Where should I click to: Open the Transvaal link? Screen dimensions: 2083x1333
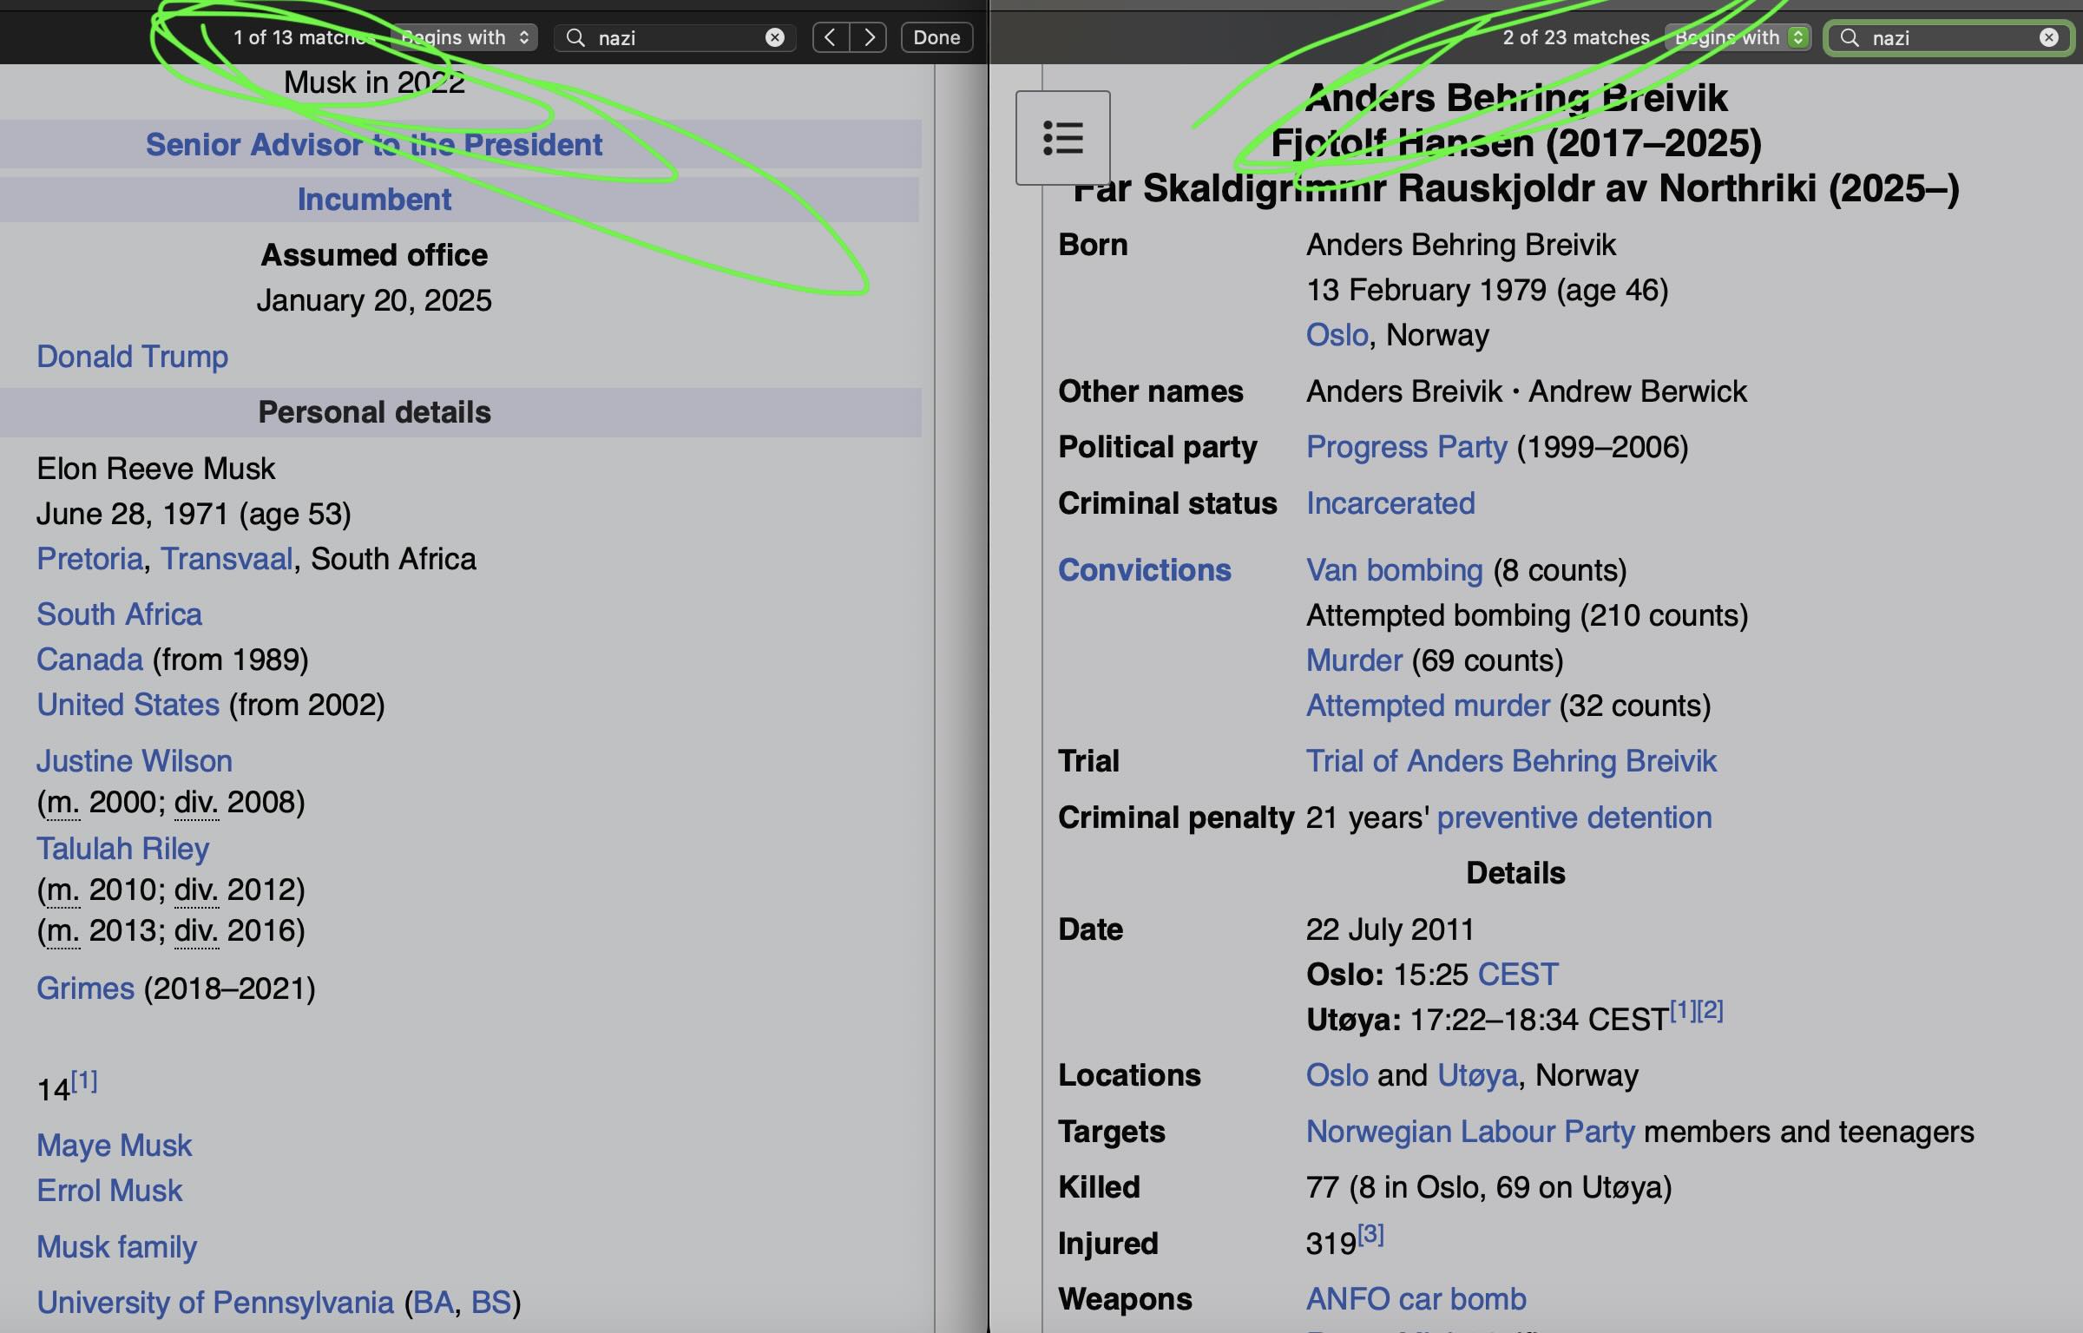click(227, 559)
